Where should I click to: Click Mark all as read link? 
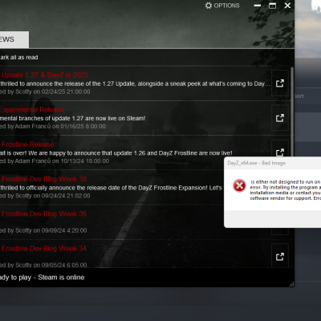click(19, 57)
